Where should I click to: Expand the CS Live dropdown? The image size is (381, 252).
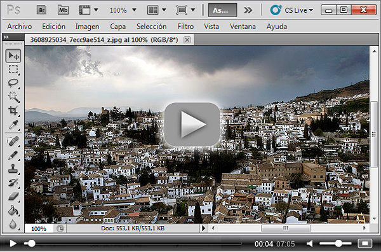coord(311,10)
